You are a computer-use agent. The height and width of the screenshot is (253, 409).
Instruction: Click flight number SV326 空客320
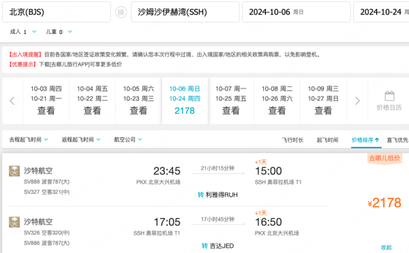[46, 233]
